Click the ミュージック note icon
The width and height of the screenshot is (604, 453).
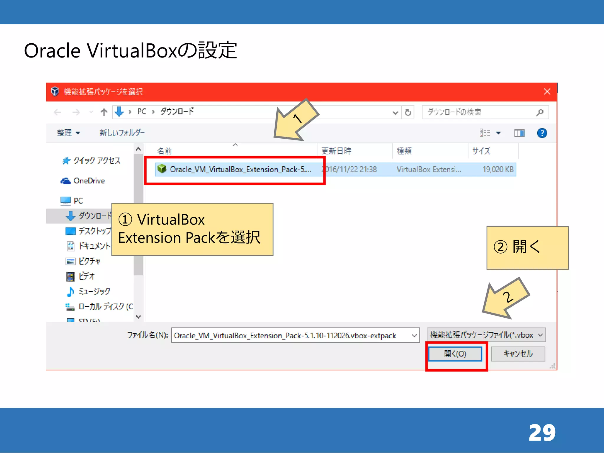pos(70,291)
